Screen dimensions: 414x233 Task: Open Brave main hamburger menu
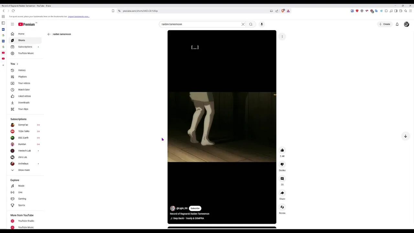(410, 11)
